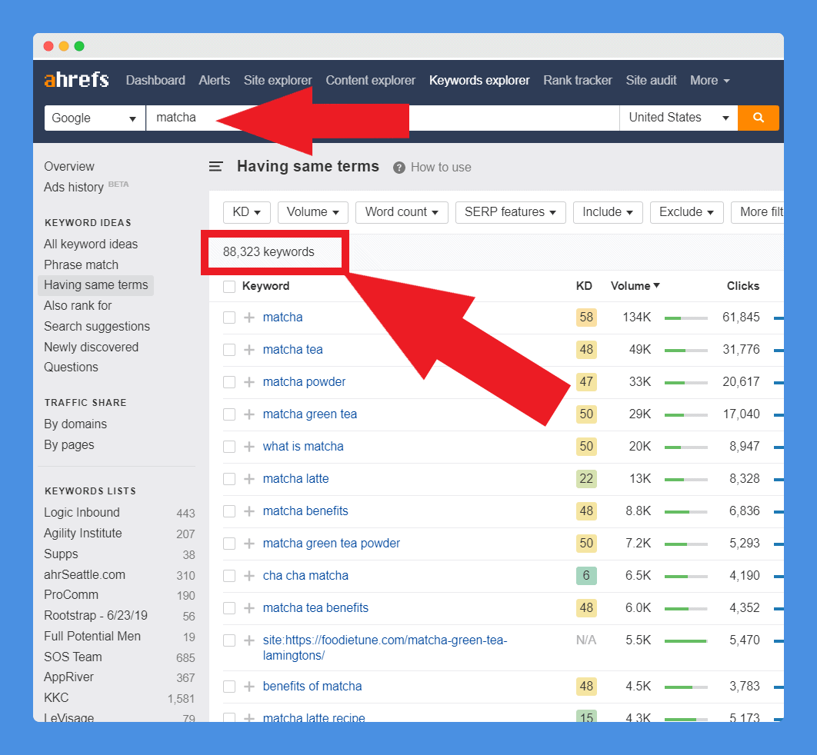Click the keyword search input containing matcha
Viewport: 817px width, 755px height.
[382, 118]
